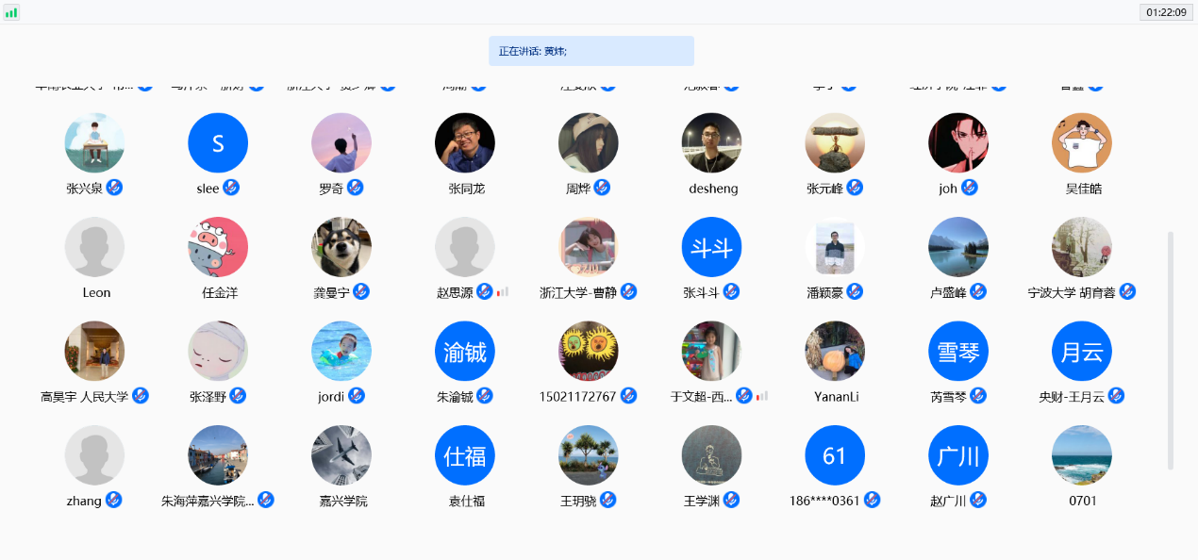Open the desheng participant photo
The height and width of the screenshot is (560, 1198).
point(712,143)
